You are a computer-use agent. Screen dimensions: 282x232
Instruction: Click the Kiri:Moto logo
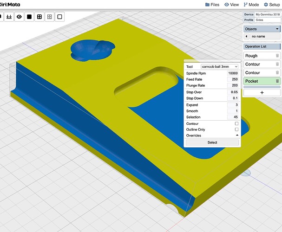[10, 5]
